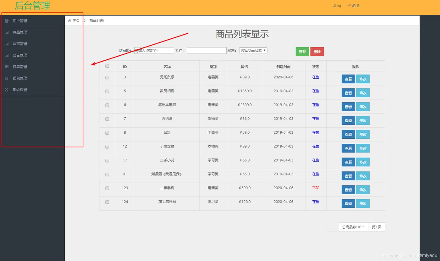This screenshot has width=440, height=261.
Task: Click 修改 for 无线鼠标
Action: [x=363, y=79]
